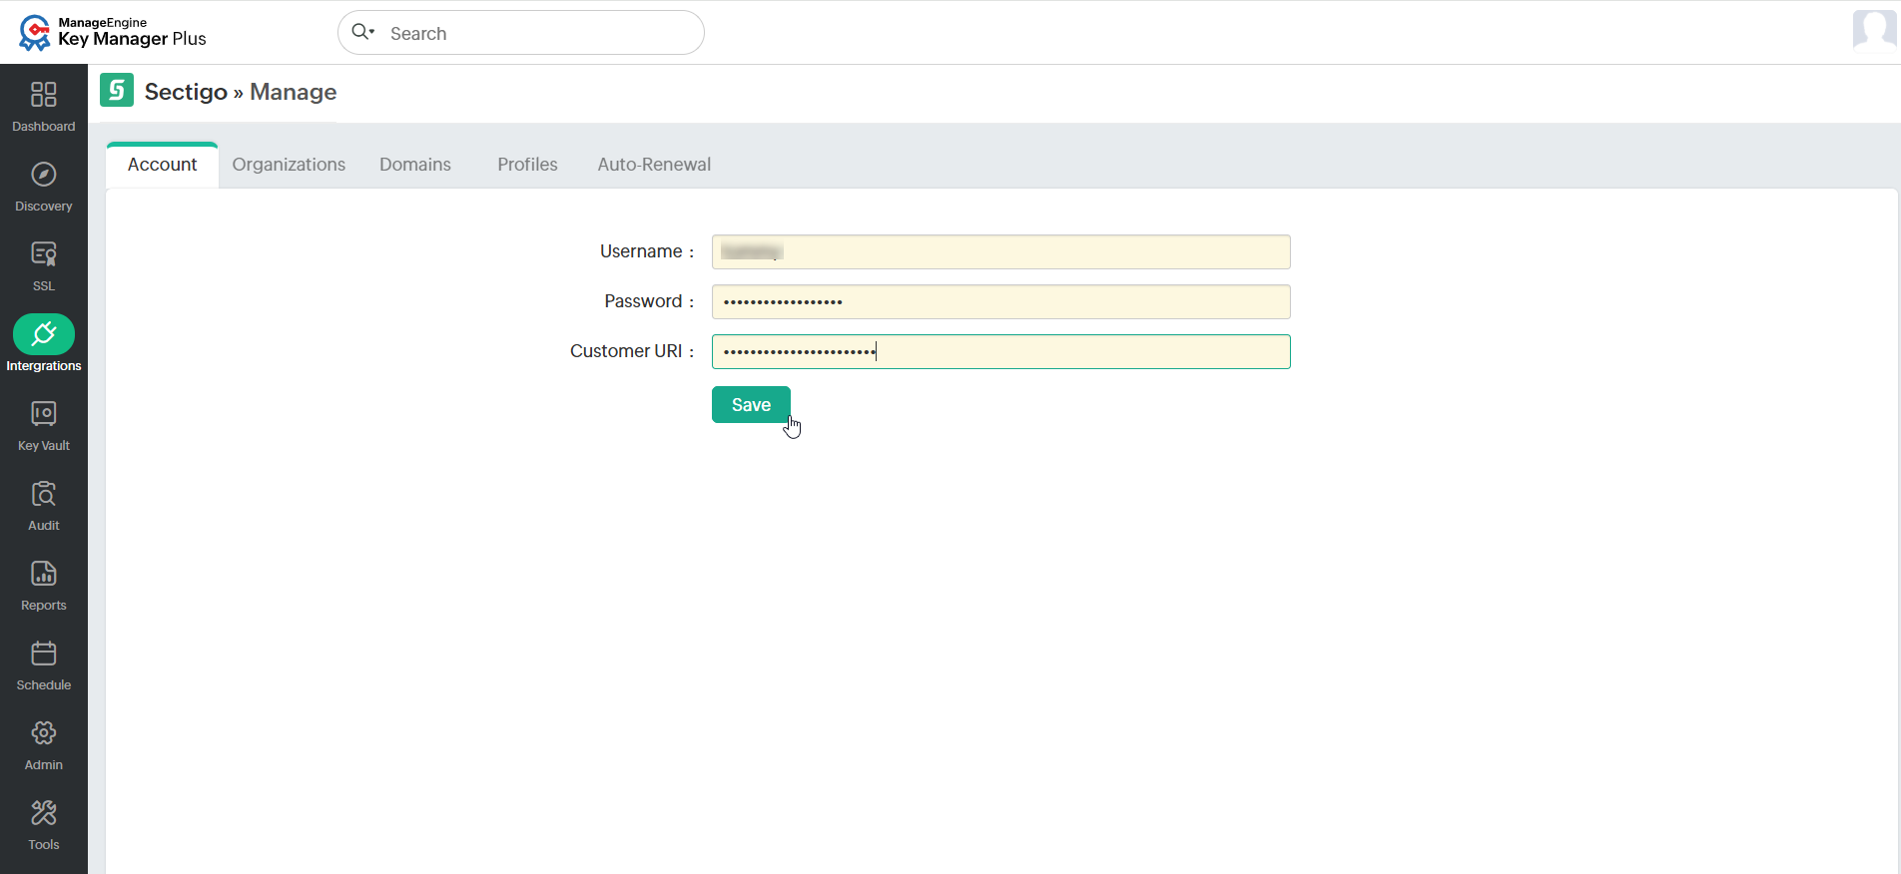
Task: Click the 'Sectigo » Manage' page heading
Action: click(241, 92)
